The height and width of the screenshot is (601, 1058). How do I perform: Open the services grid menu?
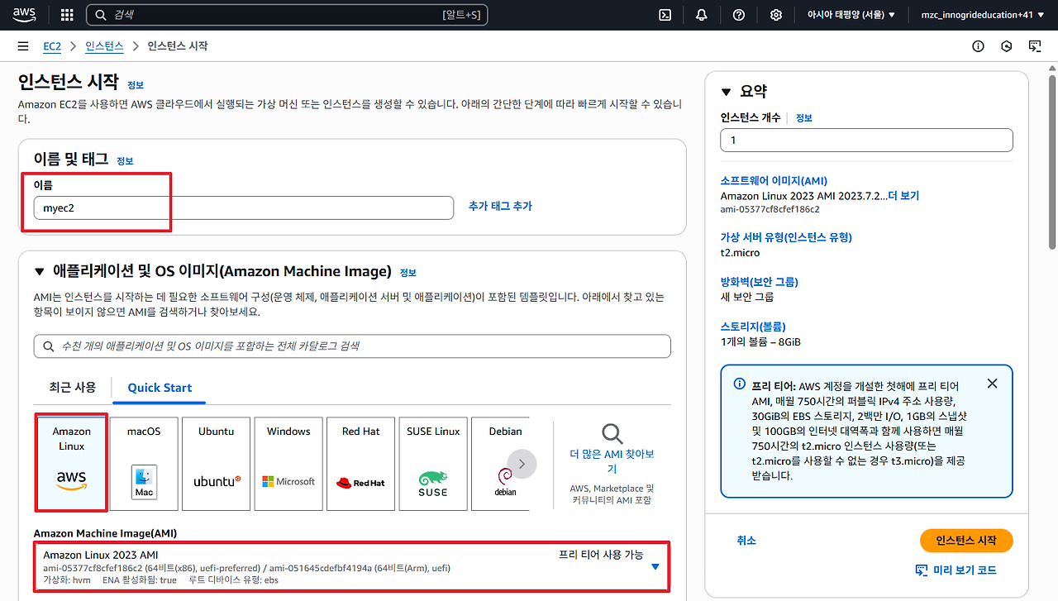(67, 15)
